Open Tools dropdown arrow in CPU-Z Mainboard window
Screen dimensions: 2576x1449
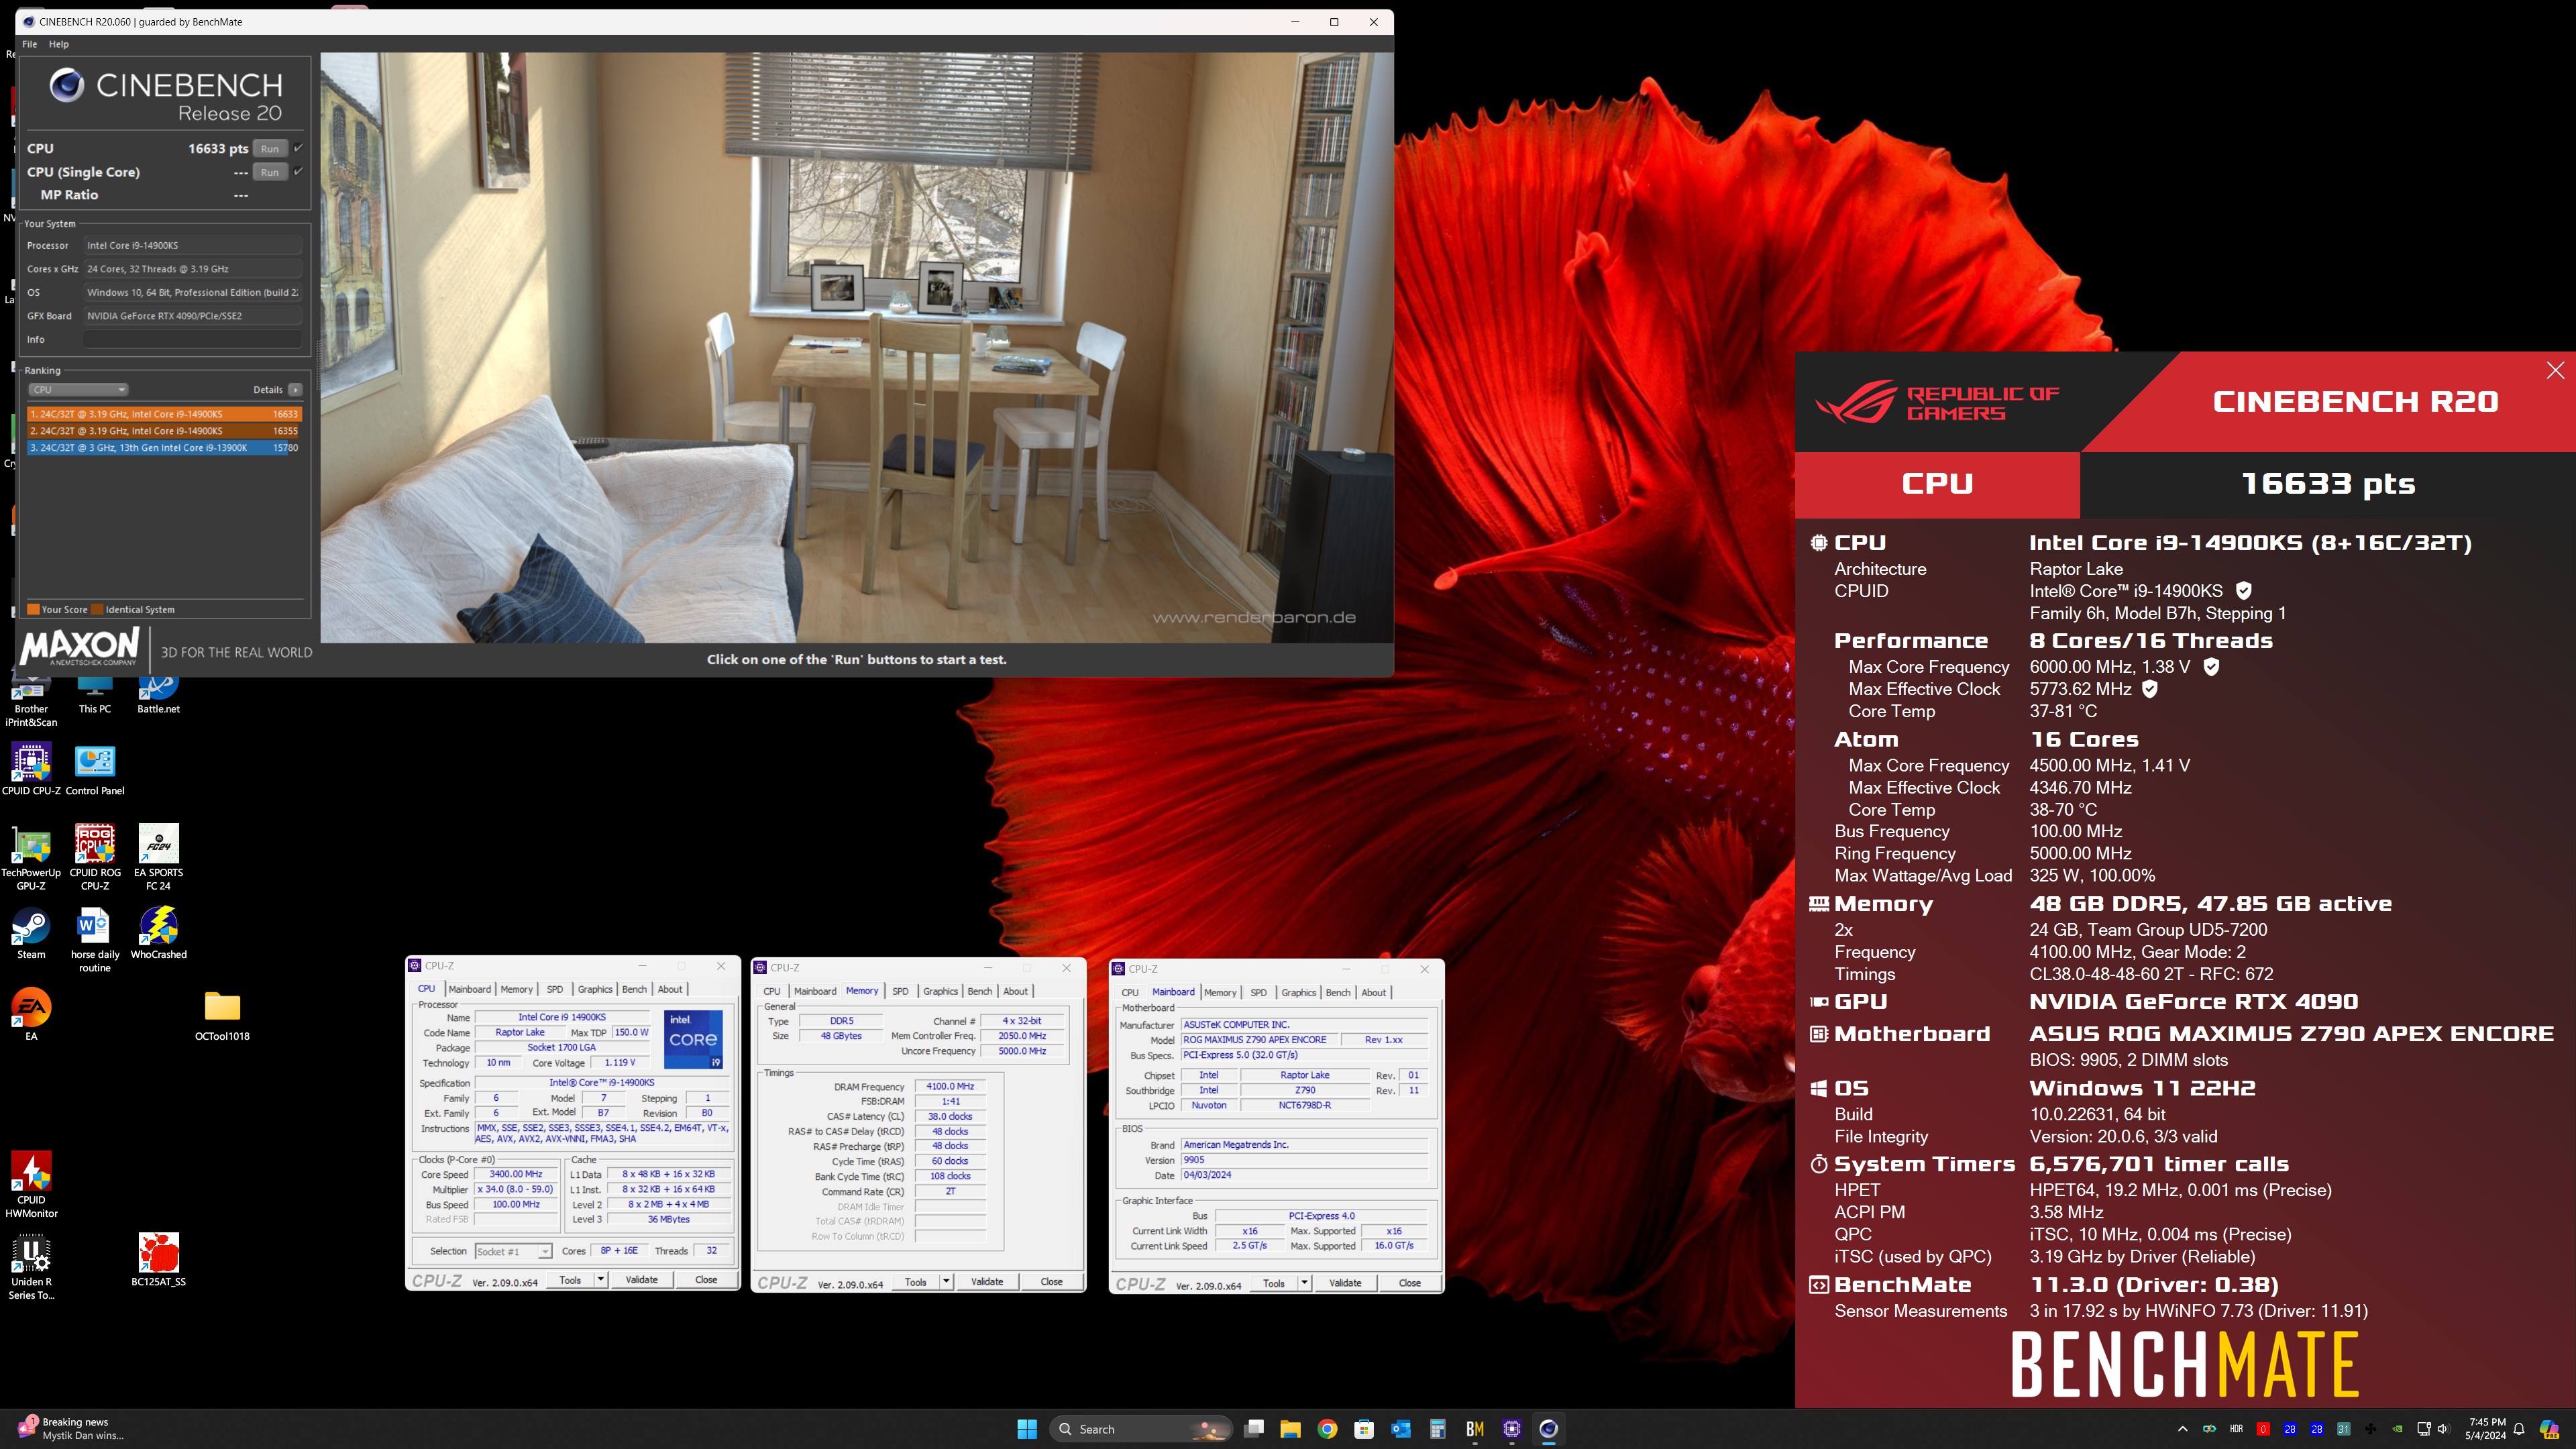tap(1304, 1283)
